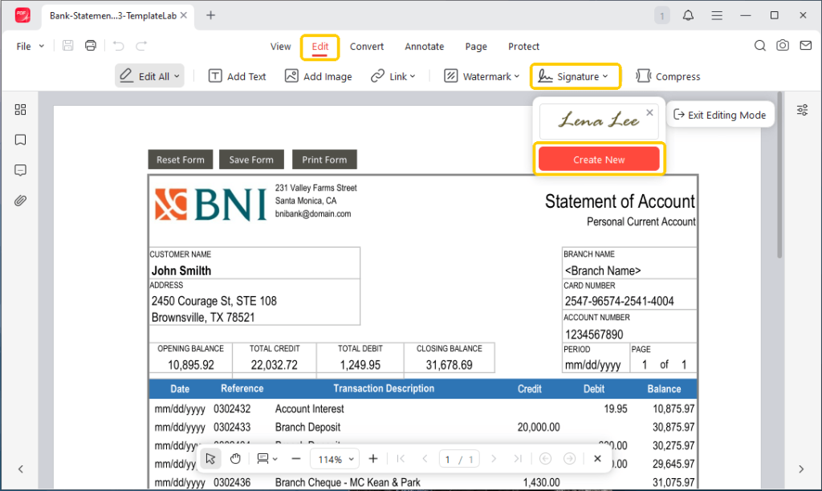
Task: Select the arrow cursor tool
Action: 211,459
